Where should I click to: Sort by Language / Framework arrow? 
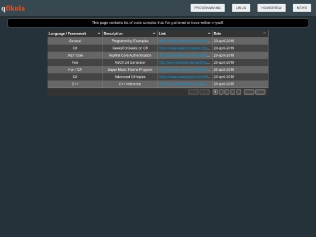point(99,33)
